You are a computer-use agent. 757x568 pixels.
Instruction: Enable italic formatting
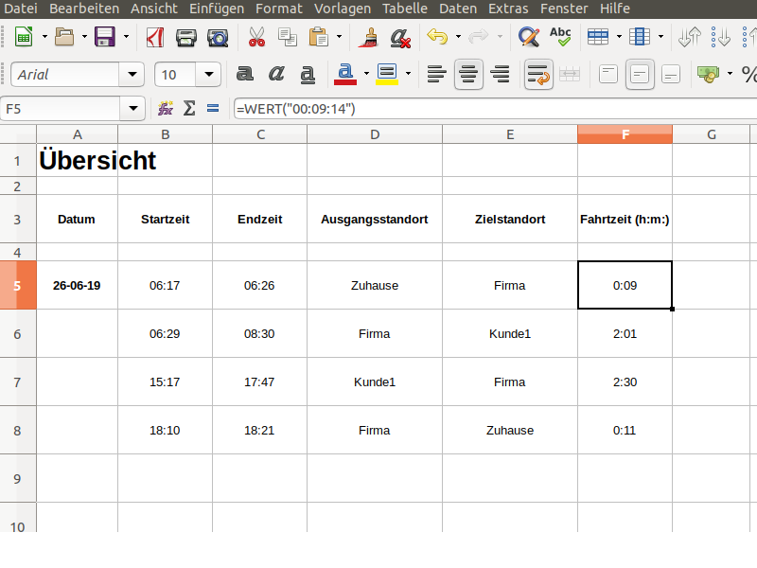tap(275, 74)
